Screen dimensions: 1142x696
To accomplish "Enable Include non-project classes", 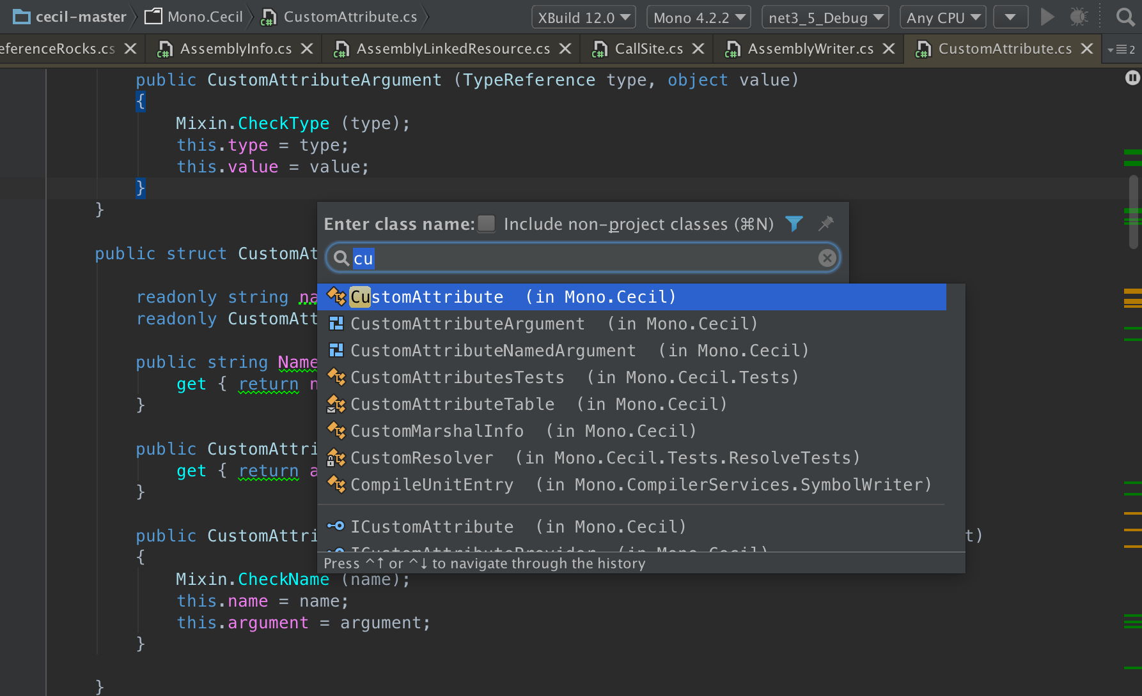I will [x=486, y=224].
